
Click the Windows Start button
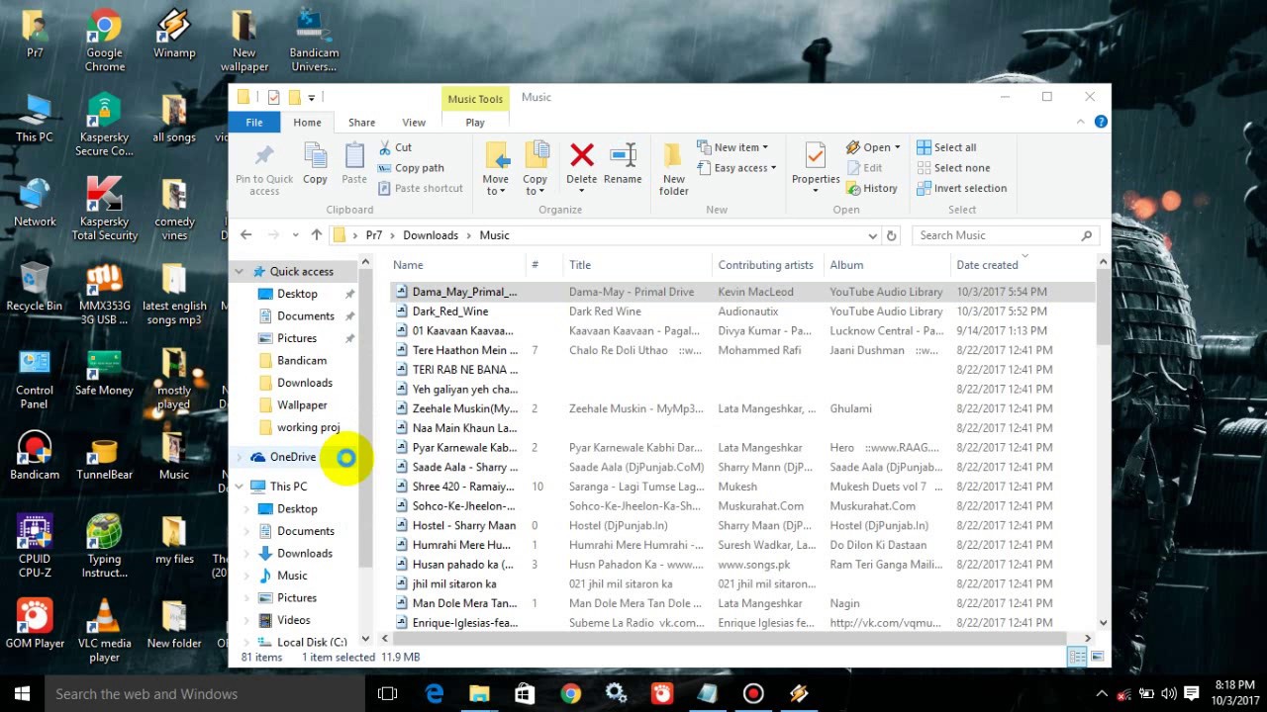22,693
